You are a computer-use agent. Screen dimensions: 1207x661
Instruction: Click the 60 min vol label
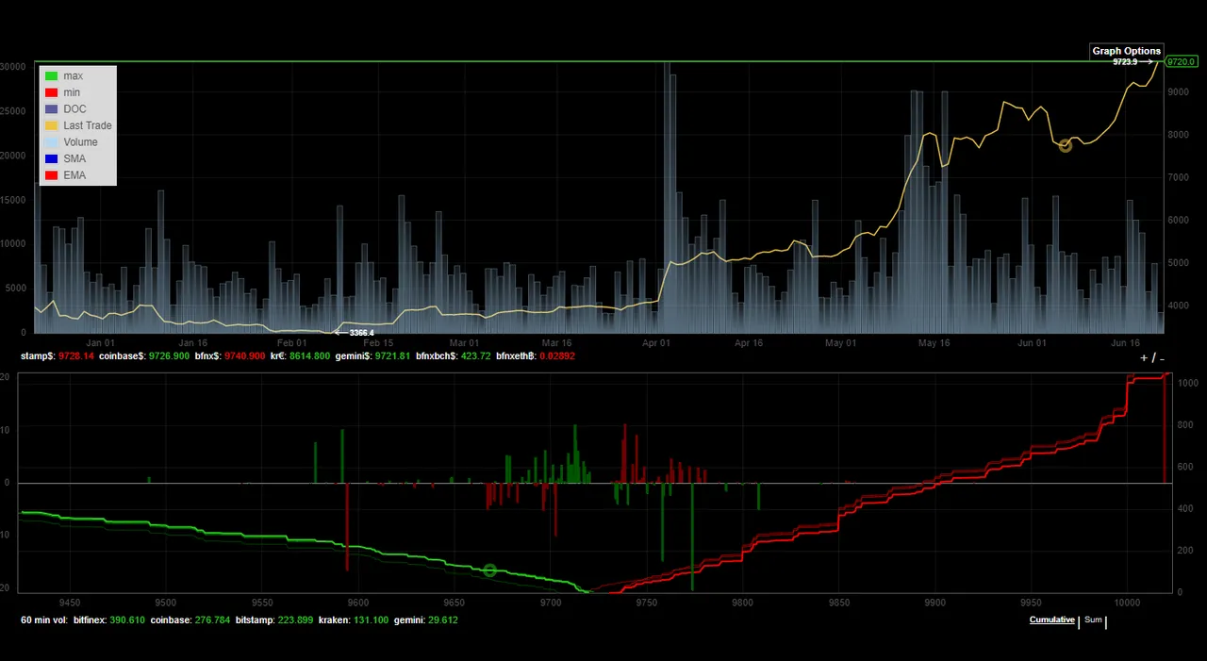click(x=43, y=620)
